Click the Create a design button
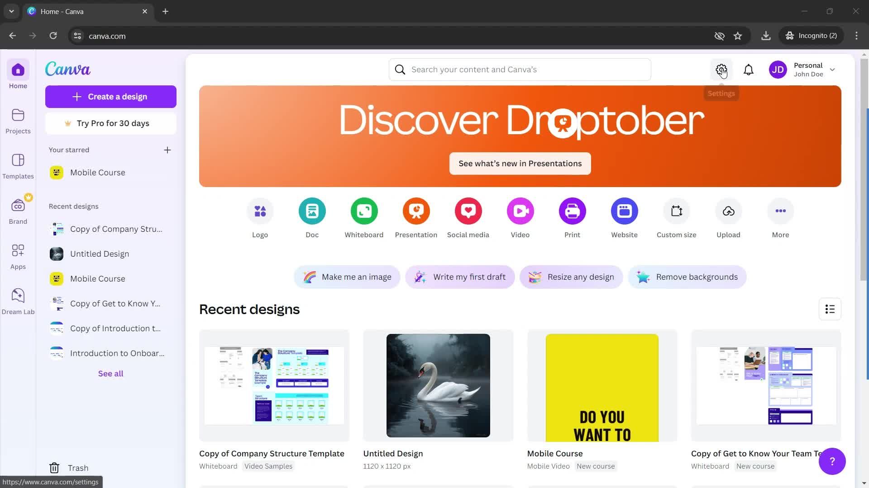Image resolution: width=869 pixels, height=488 pixels. click(x=110, y=97)
